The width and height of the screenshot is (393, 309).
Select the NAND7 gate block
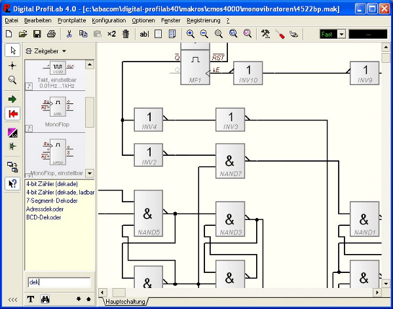(230, 161)
